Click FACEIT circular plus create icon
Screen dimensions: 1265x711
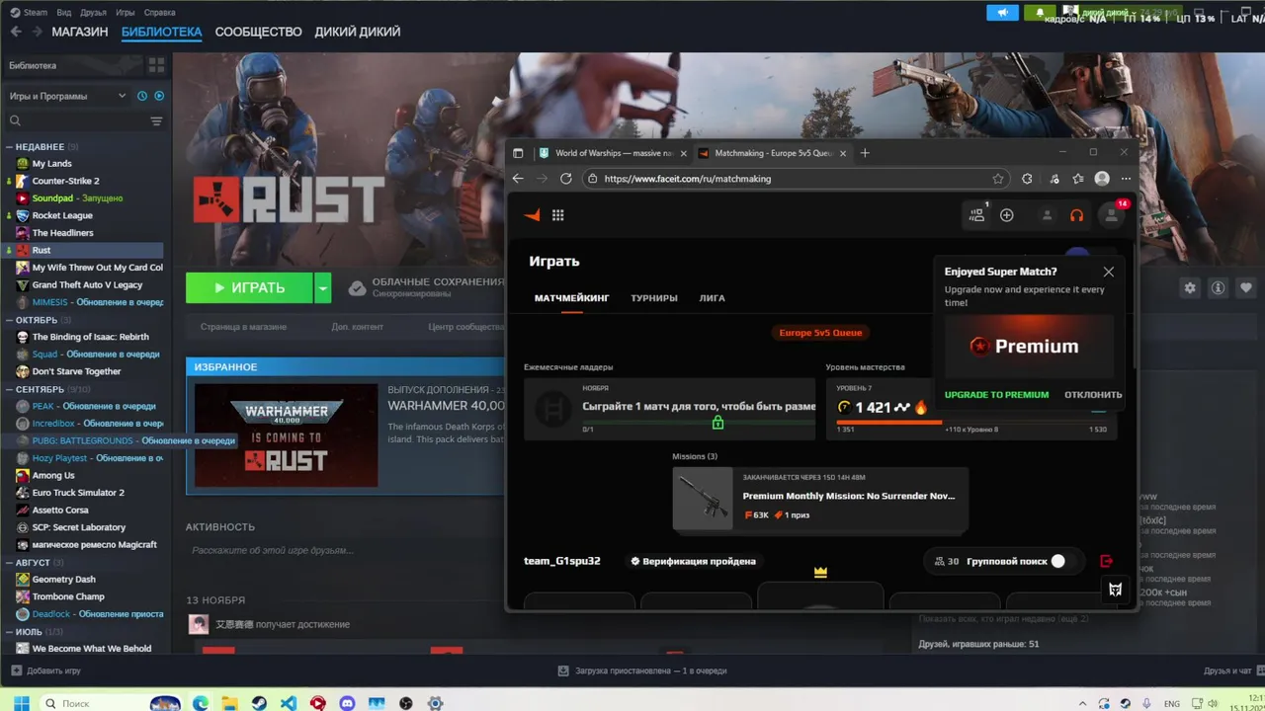coord(1007,215)
